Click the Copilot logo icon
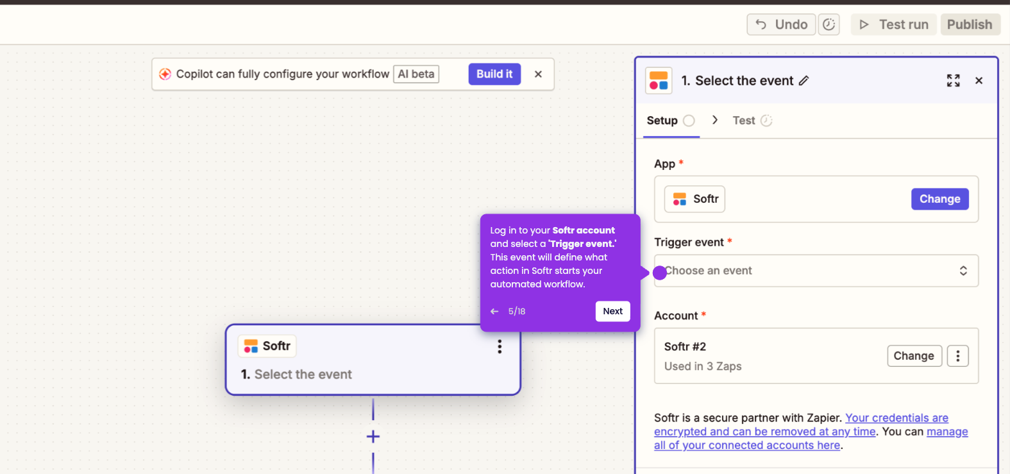Image resolution: width=1010 pixels, height=474 pixels. tap(165, 74)
